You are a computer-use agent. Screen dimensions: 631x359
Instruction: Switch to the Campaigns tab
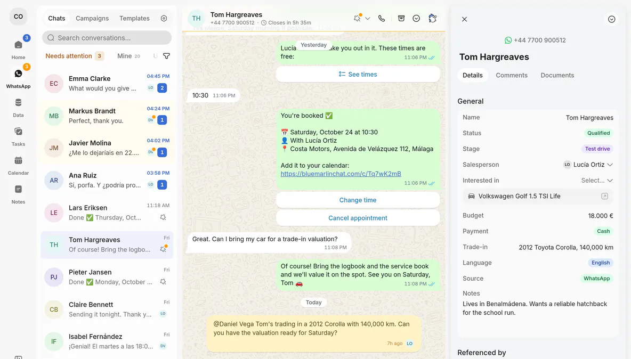(x=92, y=18)
